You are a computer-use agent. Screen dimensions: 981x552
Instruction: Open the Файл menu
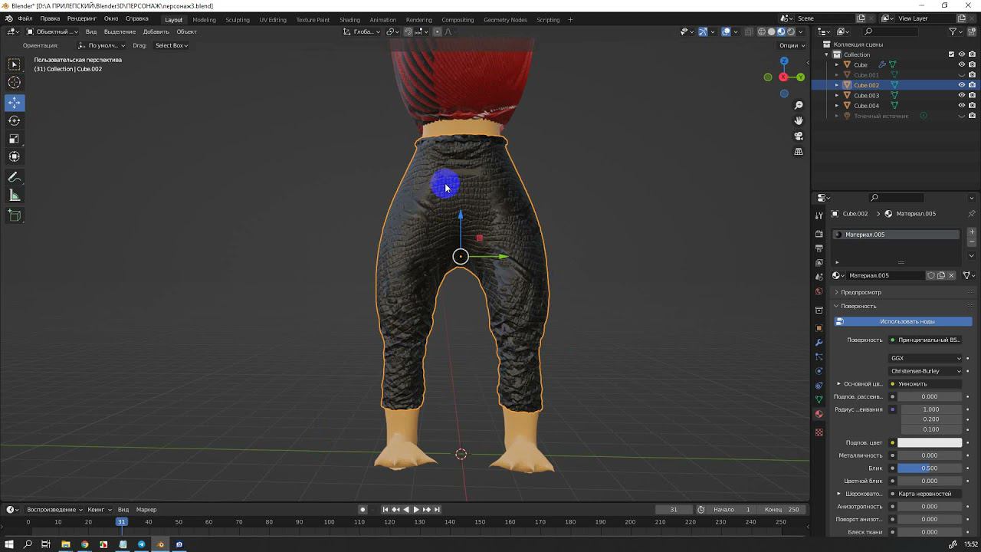click(x=25, y=18)
